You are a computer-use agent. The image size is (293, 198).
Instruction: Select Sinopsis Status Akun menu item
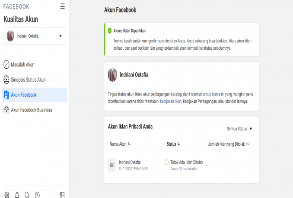[28, 80]
